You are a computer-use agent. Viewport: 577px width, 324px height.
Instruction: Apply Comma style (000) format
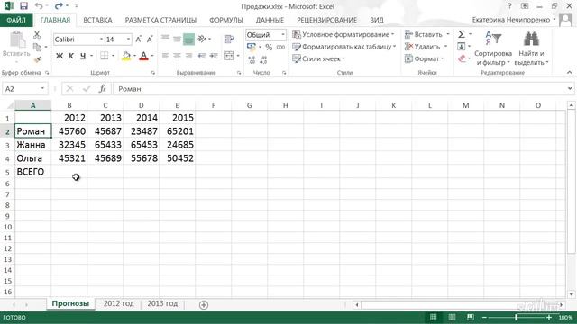(x=280, y=48)
